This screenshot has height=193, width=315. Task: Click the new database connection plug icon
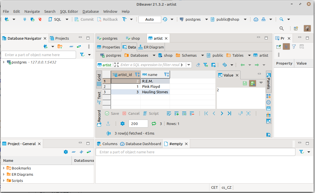pos(7,19)
